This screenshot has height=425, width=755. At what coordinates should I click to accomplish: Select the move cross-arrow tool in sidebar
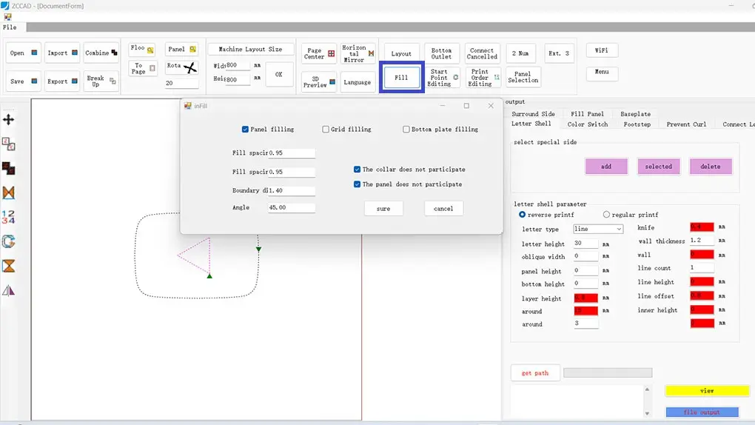(9, 119)
